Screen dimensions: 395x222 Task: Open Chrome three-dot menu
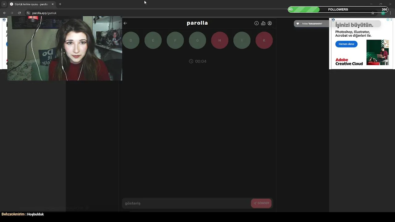point(390,13)
